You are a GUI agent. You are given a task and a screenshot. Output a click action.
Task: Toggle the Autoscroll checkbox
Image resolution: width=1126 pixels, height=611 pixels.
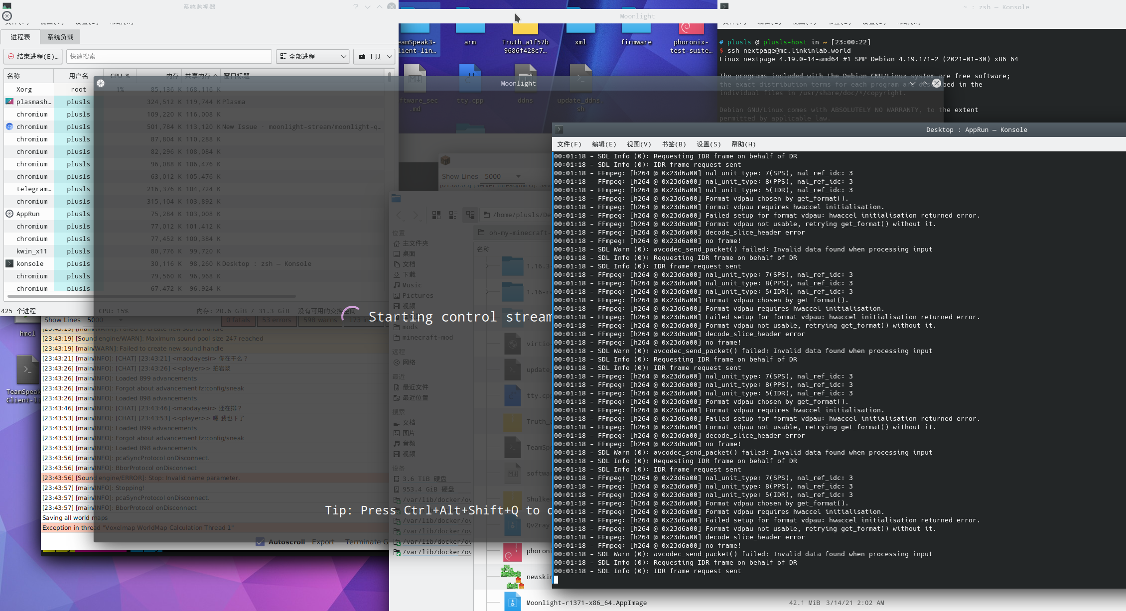(x=260, y=542)
